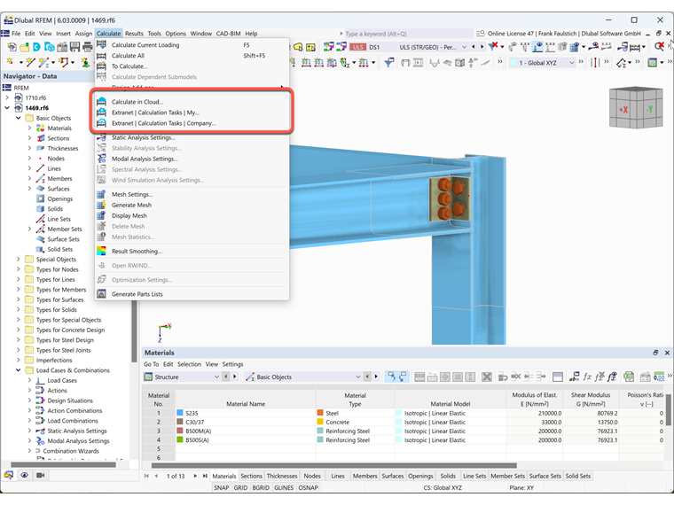This screenshot has height=505, width=674.
Task: Click the search icon beside the Online License text
Action: (x=481, y=34)
